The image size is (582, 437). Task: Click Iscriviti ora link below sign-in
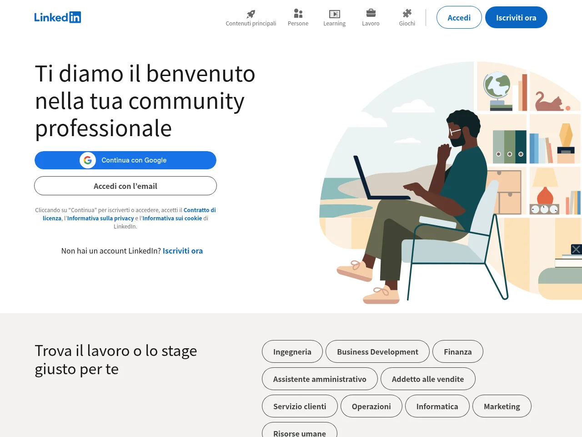(183, 251)
